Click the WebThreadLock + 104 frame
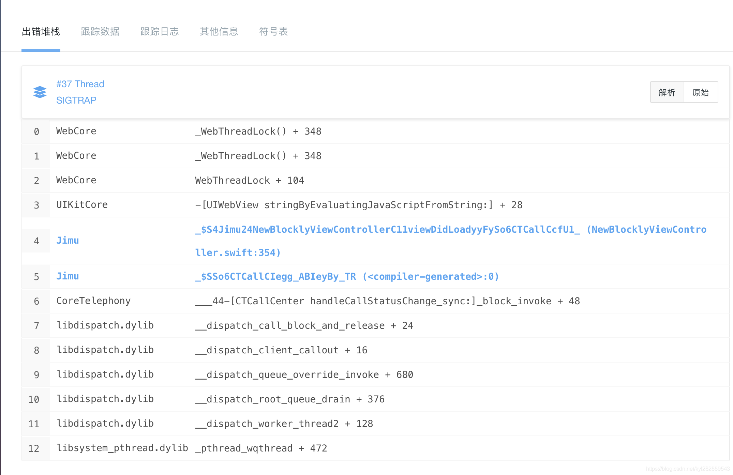This screenshot has width=733, height=475. click(249, 181)
